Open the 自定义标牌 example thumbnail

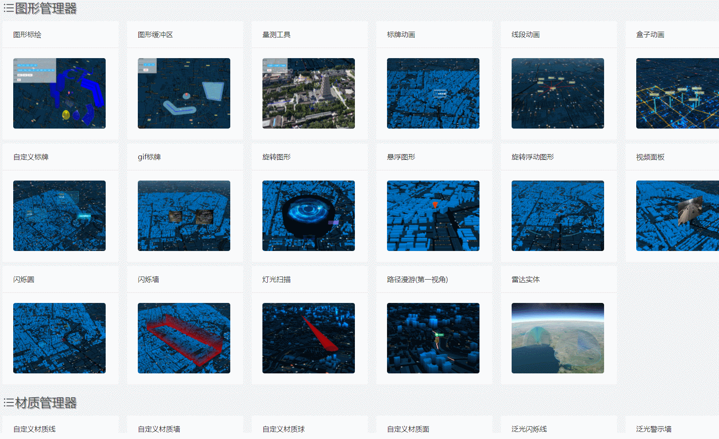[59, 216]
